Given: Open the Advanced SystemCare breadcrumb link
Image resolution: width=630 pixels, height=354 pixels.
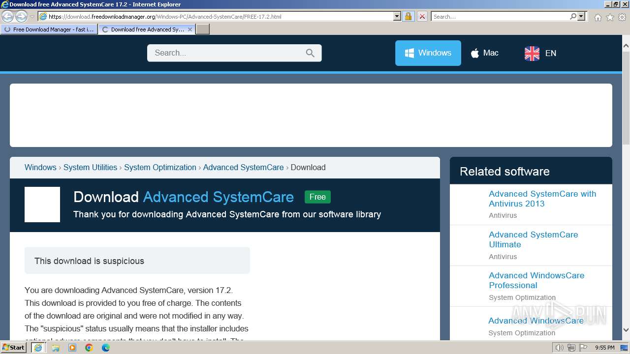Looking at the screenshot, I should [x=243, y=167].
